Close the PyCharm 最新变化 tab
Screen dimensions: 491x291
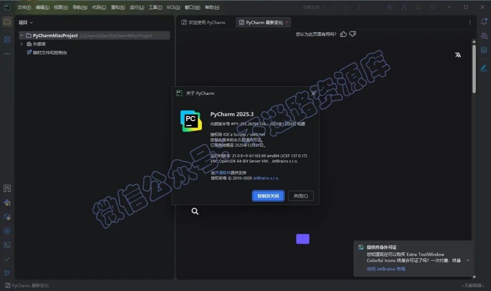pos(286,23)
